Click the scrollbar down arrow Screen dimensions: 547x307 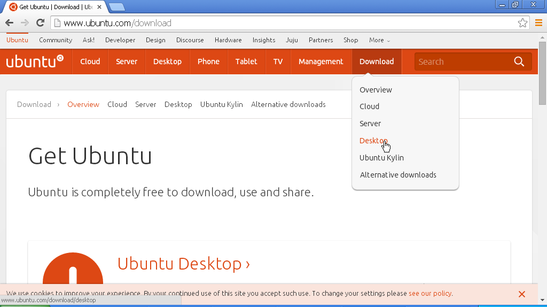tap(542, 300)
